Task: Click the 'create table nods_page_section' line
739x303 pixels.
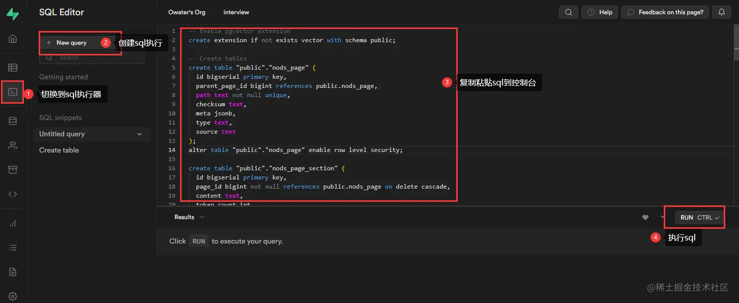Action: 267,168
